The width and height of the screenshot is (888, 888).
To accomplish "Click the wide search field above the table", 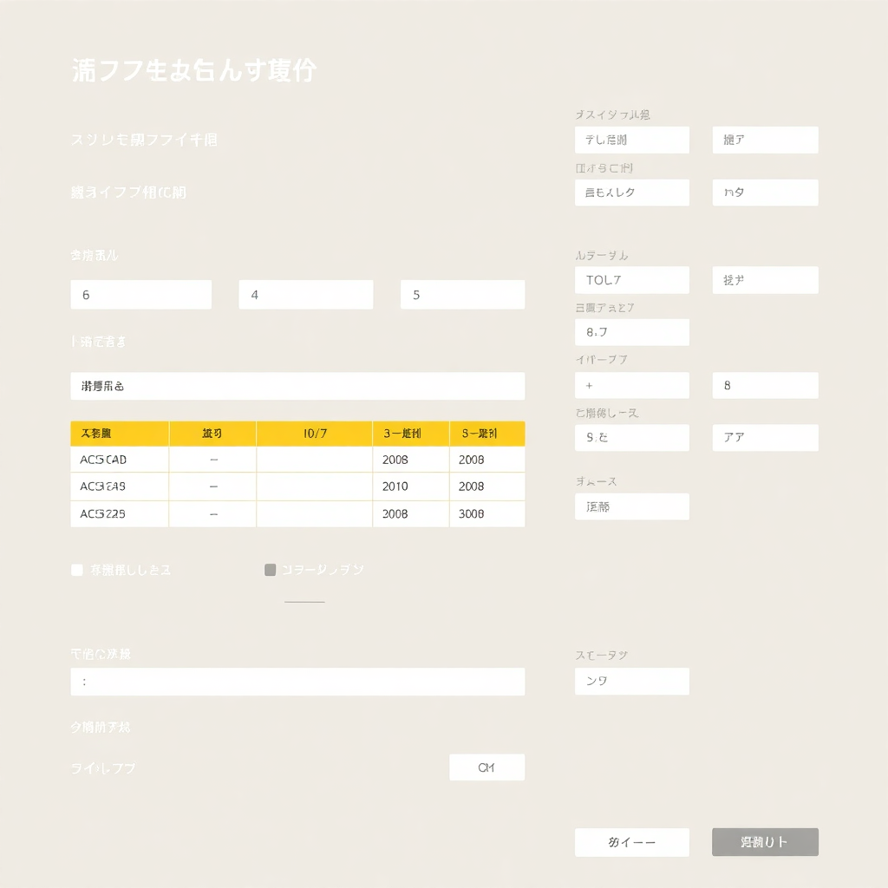I will tap(297, 386).
